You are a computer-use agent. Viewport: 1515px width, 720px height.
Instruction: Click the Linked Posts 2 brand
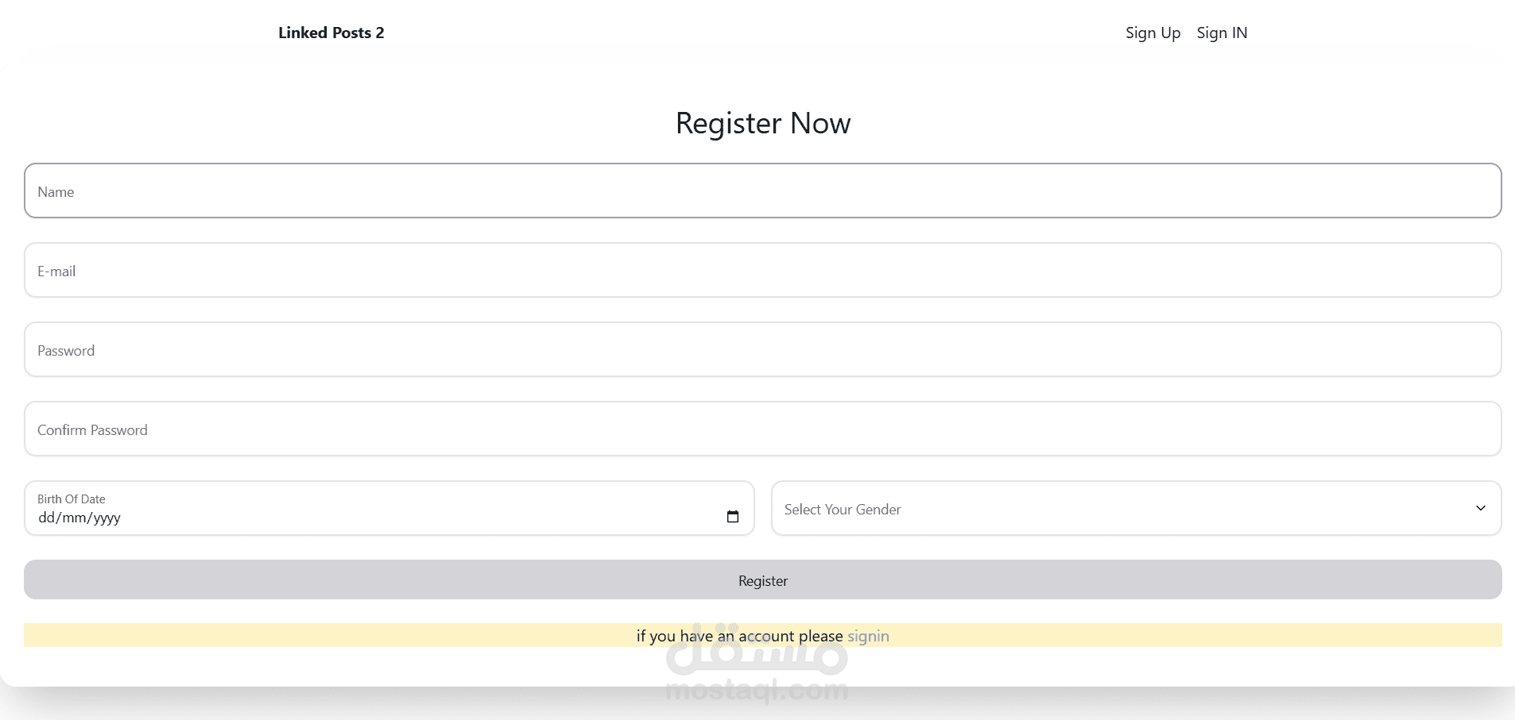point(331,33)
